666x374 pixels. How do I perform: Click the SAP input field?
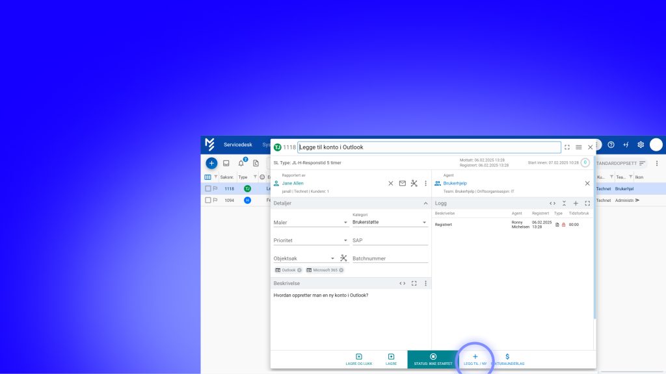point(390,240)
